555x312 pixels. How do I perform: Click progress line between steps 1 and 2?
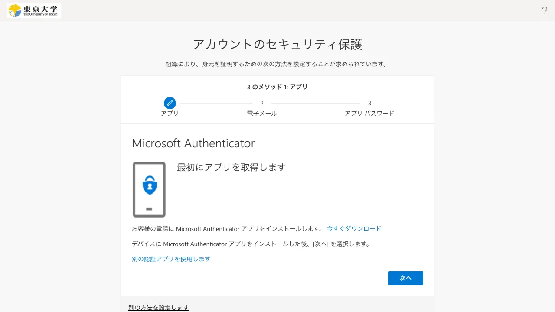tap(215, 103)
